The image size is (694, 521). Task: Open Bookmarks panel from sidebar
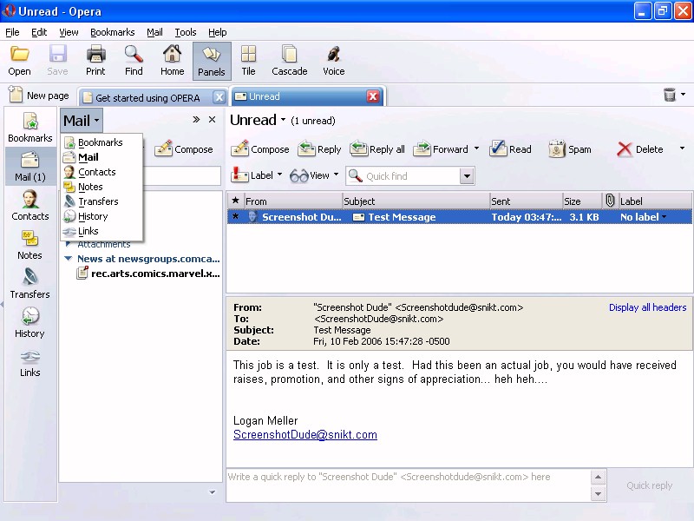[x=30, y=127]
